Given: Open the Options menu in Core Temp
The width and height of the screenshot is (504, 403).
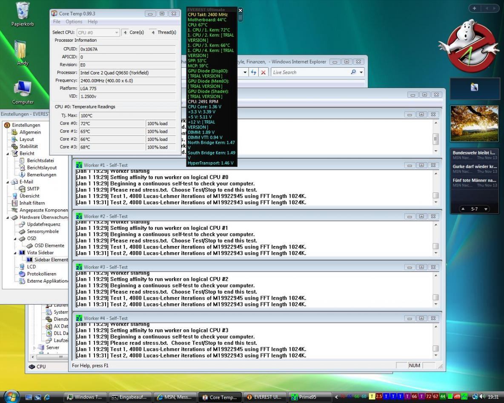Looking at the screenshot, I should tap(74, 22).
